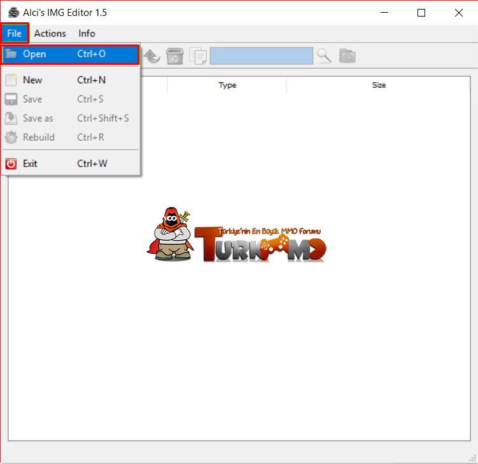Open the Actions menu
This screenshot has width=478, height=464.
pos(50,33)
